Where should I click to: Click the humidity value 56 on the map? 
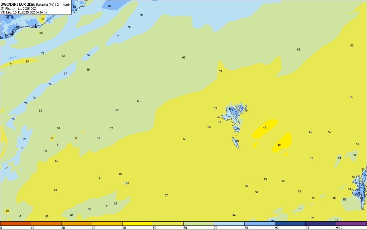[x=120, y=174]
